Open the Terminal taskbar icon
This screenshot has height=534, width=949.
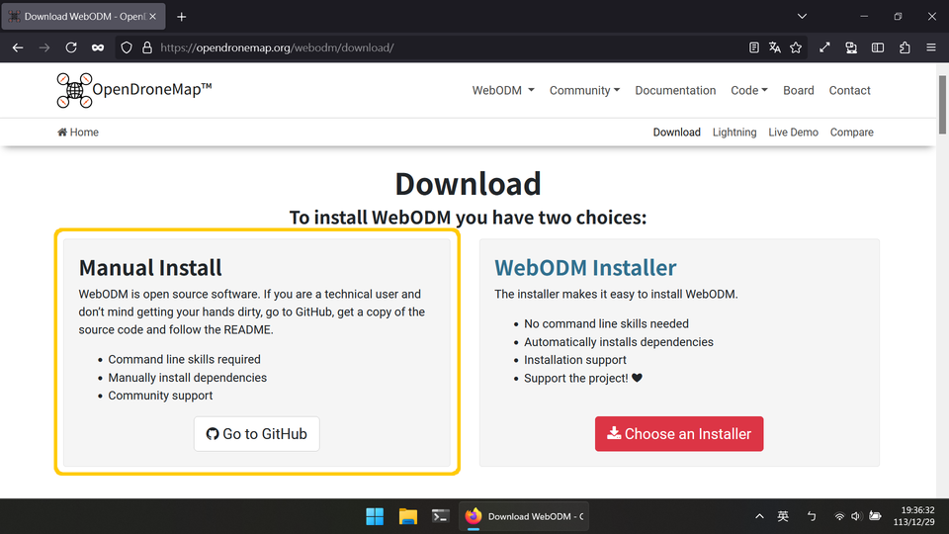tap(440, 516)
